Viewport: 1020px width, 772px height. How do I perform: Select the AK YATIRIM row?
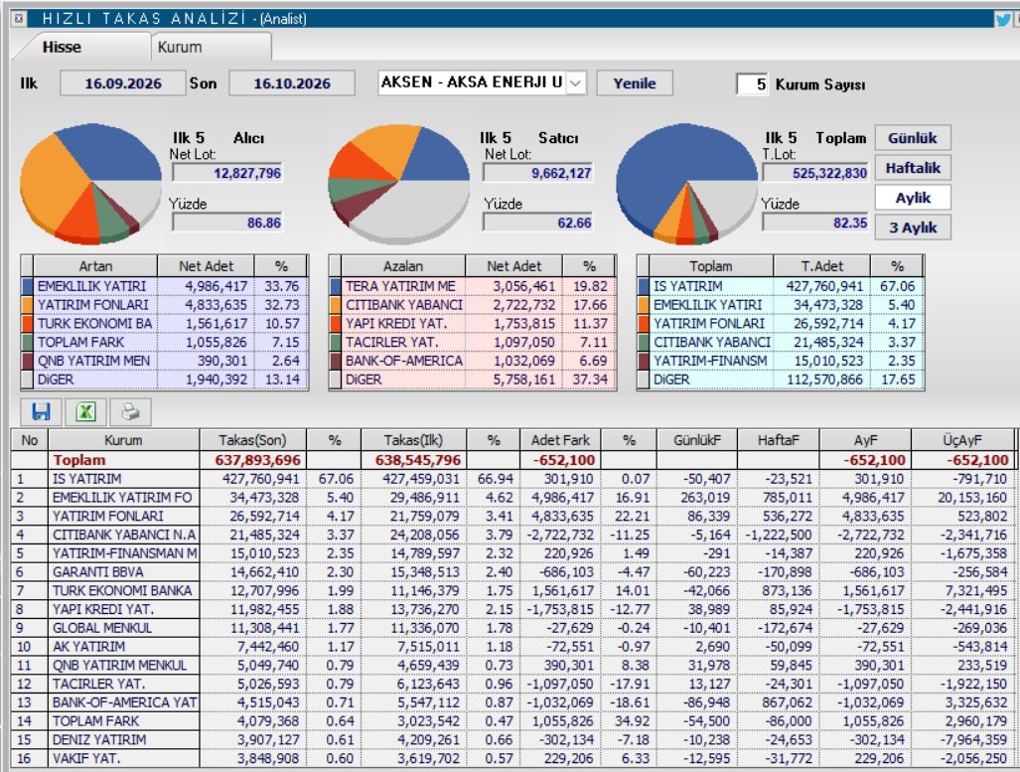pyautogui.click(x=511, y=647)
